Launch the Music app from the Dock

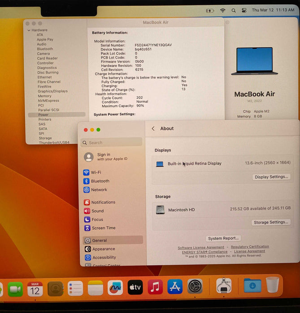click(155, 287)
